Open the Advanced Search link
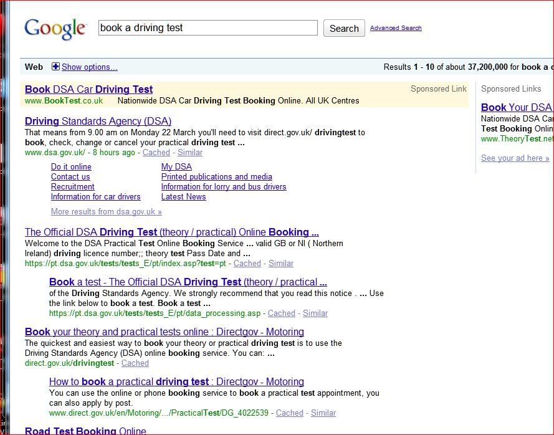The image size is (554, 435). (x=396, y=28)
